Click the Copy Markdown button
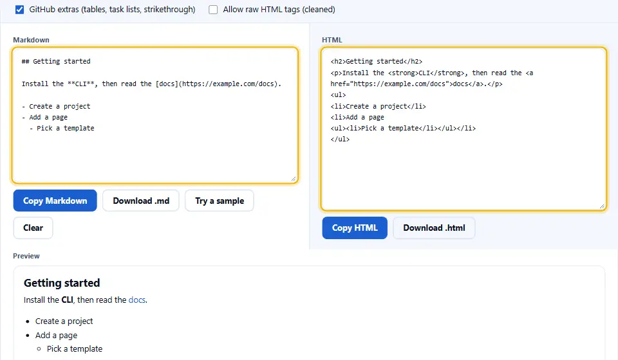The height and width of the screenshot is (360, 618). point(55,201)
